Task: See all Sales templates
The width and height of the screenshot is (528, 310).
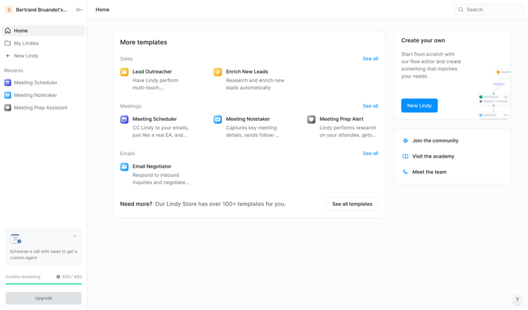Action: pos(370,59)
